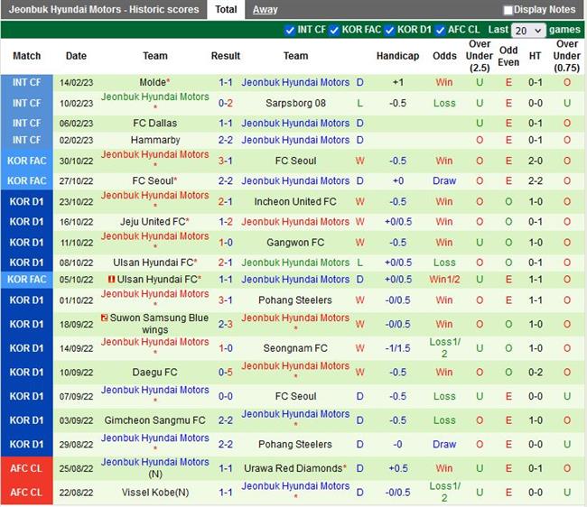Click the Over Under (0.75) column header
Screen dimensions: 587x507
[567, 56]
